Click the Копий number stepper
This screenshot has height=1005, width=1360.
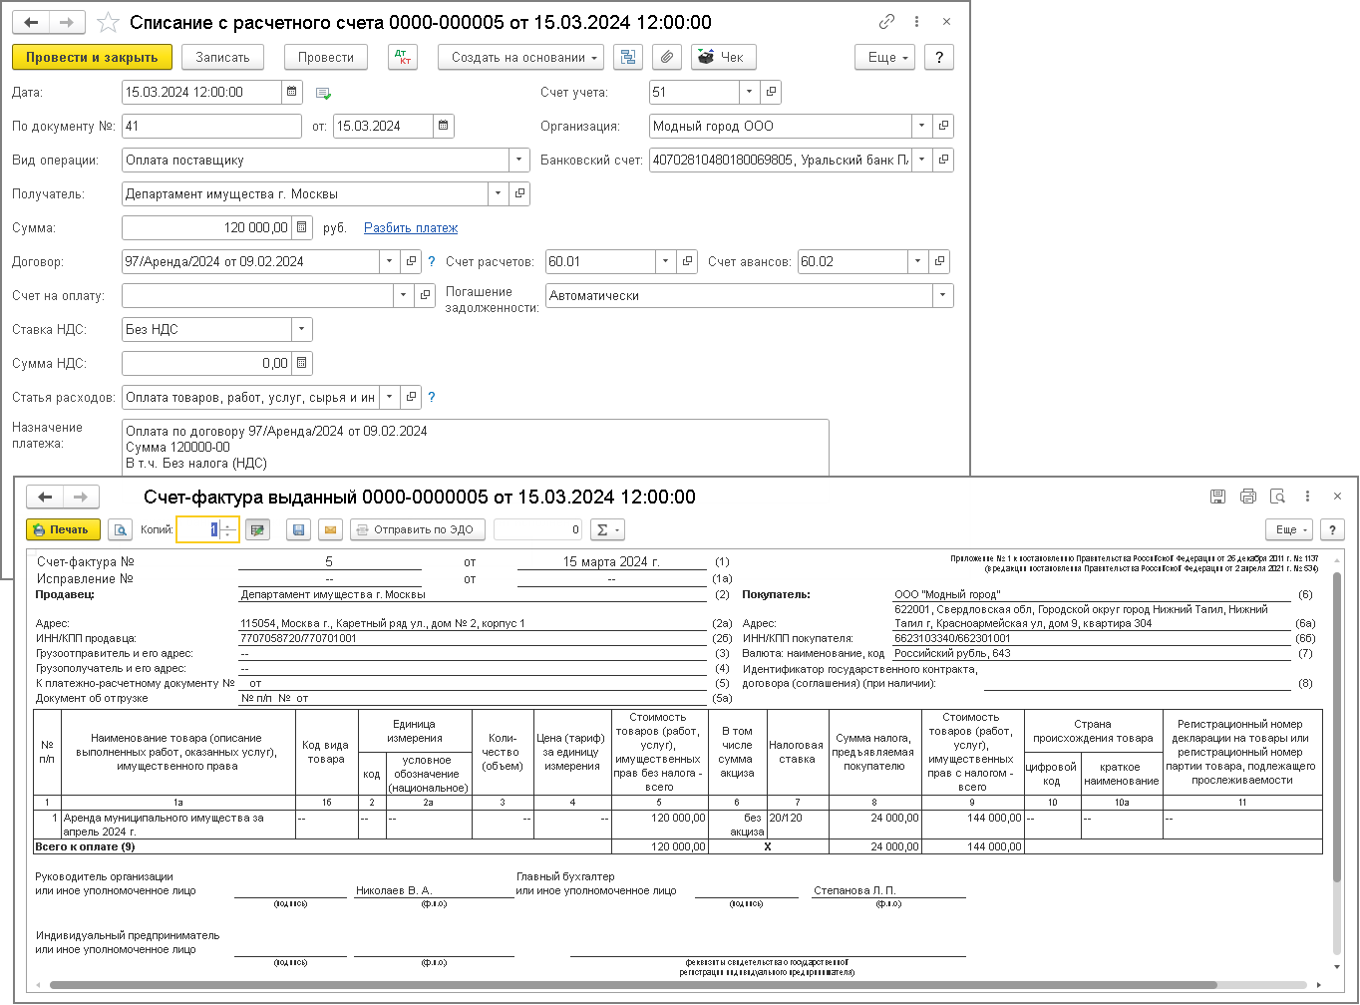(x=228, y=530)
